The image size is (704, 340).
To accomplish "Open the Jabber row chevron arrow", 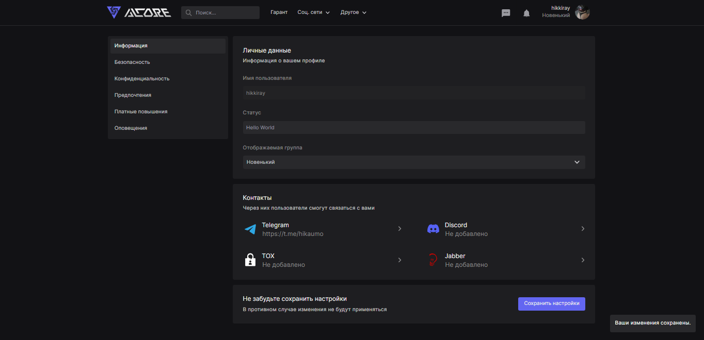I will 583,260.
